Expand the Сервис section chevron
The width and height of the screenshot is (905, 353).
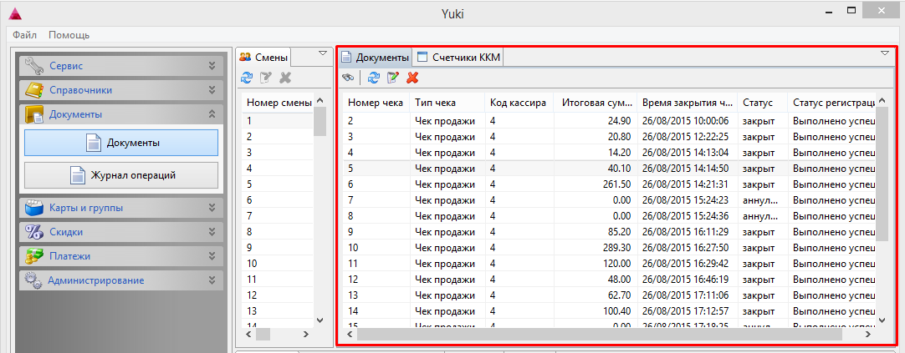[x=212, y=66]
